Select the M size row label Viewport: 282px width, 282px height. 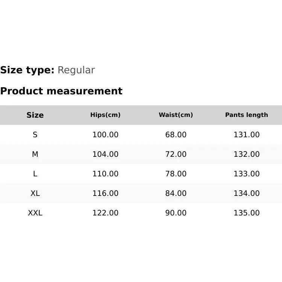tap(35, 154)
